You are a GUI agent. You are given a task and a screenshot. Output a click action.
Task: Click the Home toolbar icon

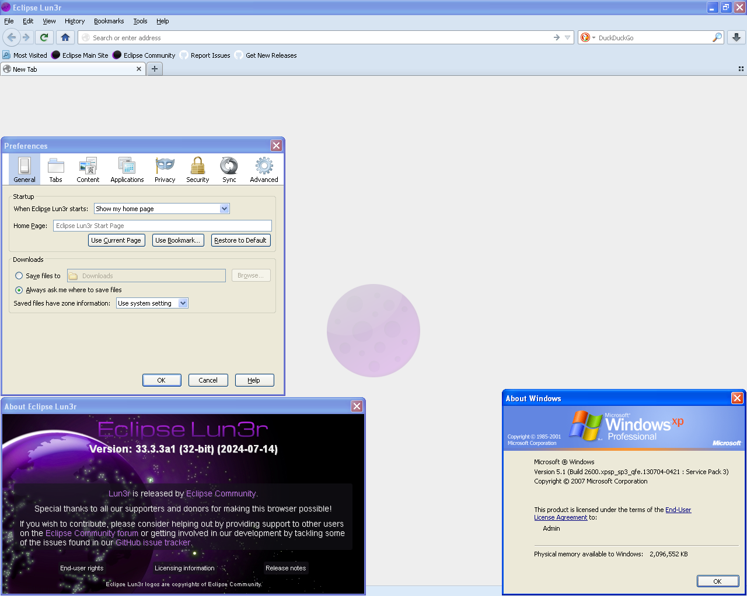65,37
